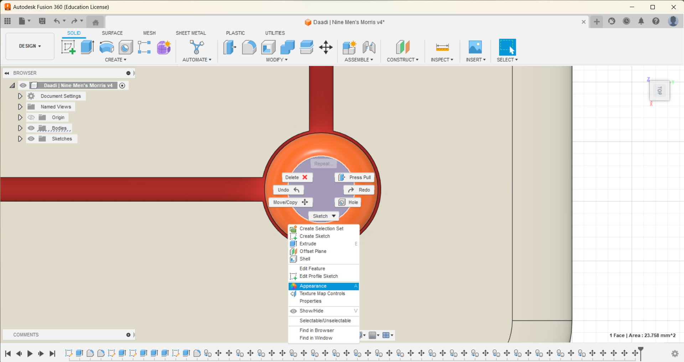The height and width of the screenshot is (362, 684).
Task: Select the Measure tool under Inspect
Action: (x=442, y=47)
